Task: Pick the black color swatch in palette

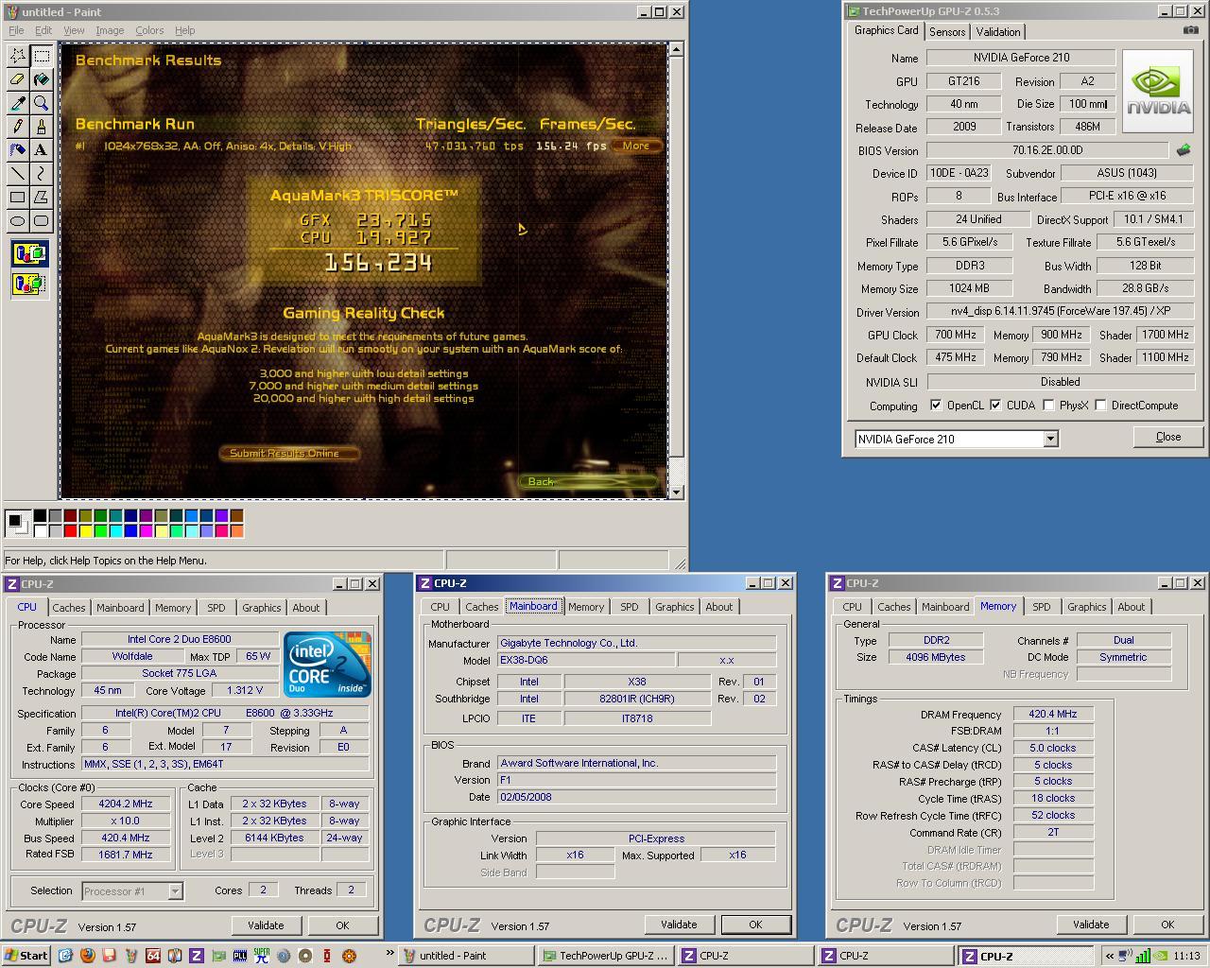Action: tap(40, 515)
